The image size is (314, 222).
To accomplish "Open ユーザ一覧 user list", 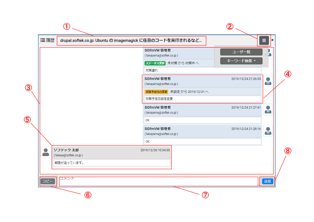I will (241, 52).
